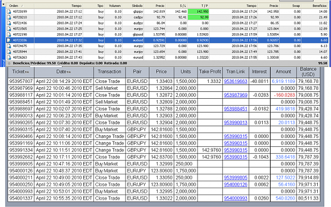
Task: Click the green T/P cell 142.950
Action: coord(199,12)
